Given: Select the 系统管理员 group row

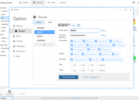Looking at the screenshot, I should pos(45,28).
